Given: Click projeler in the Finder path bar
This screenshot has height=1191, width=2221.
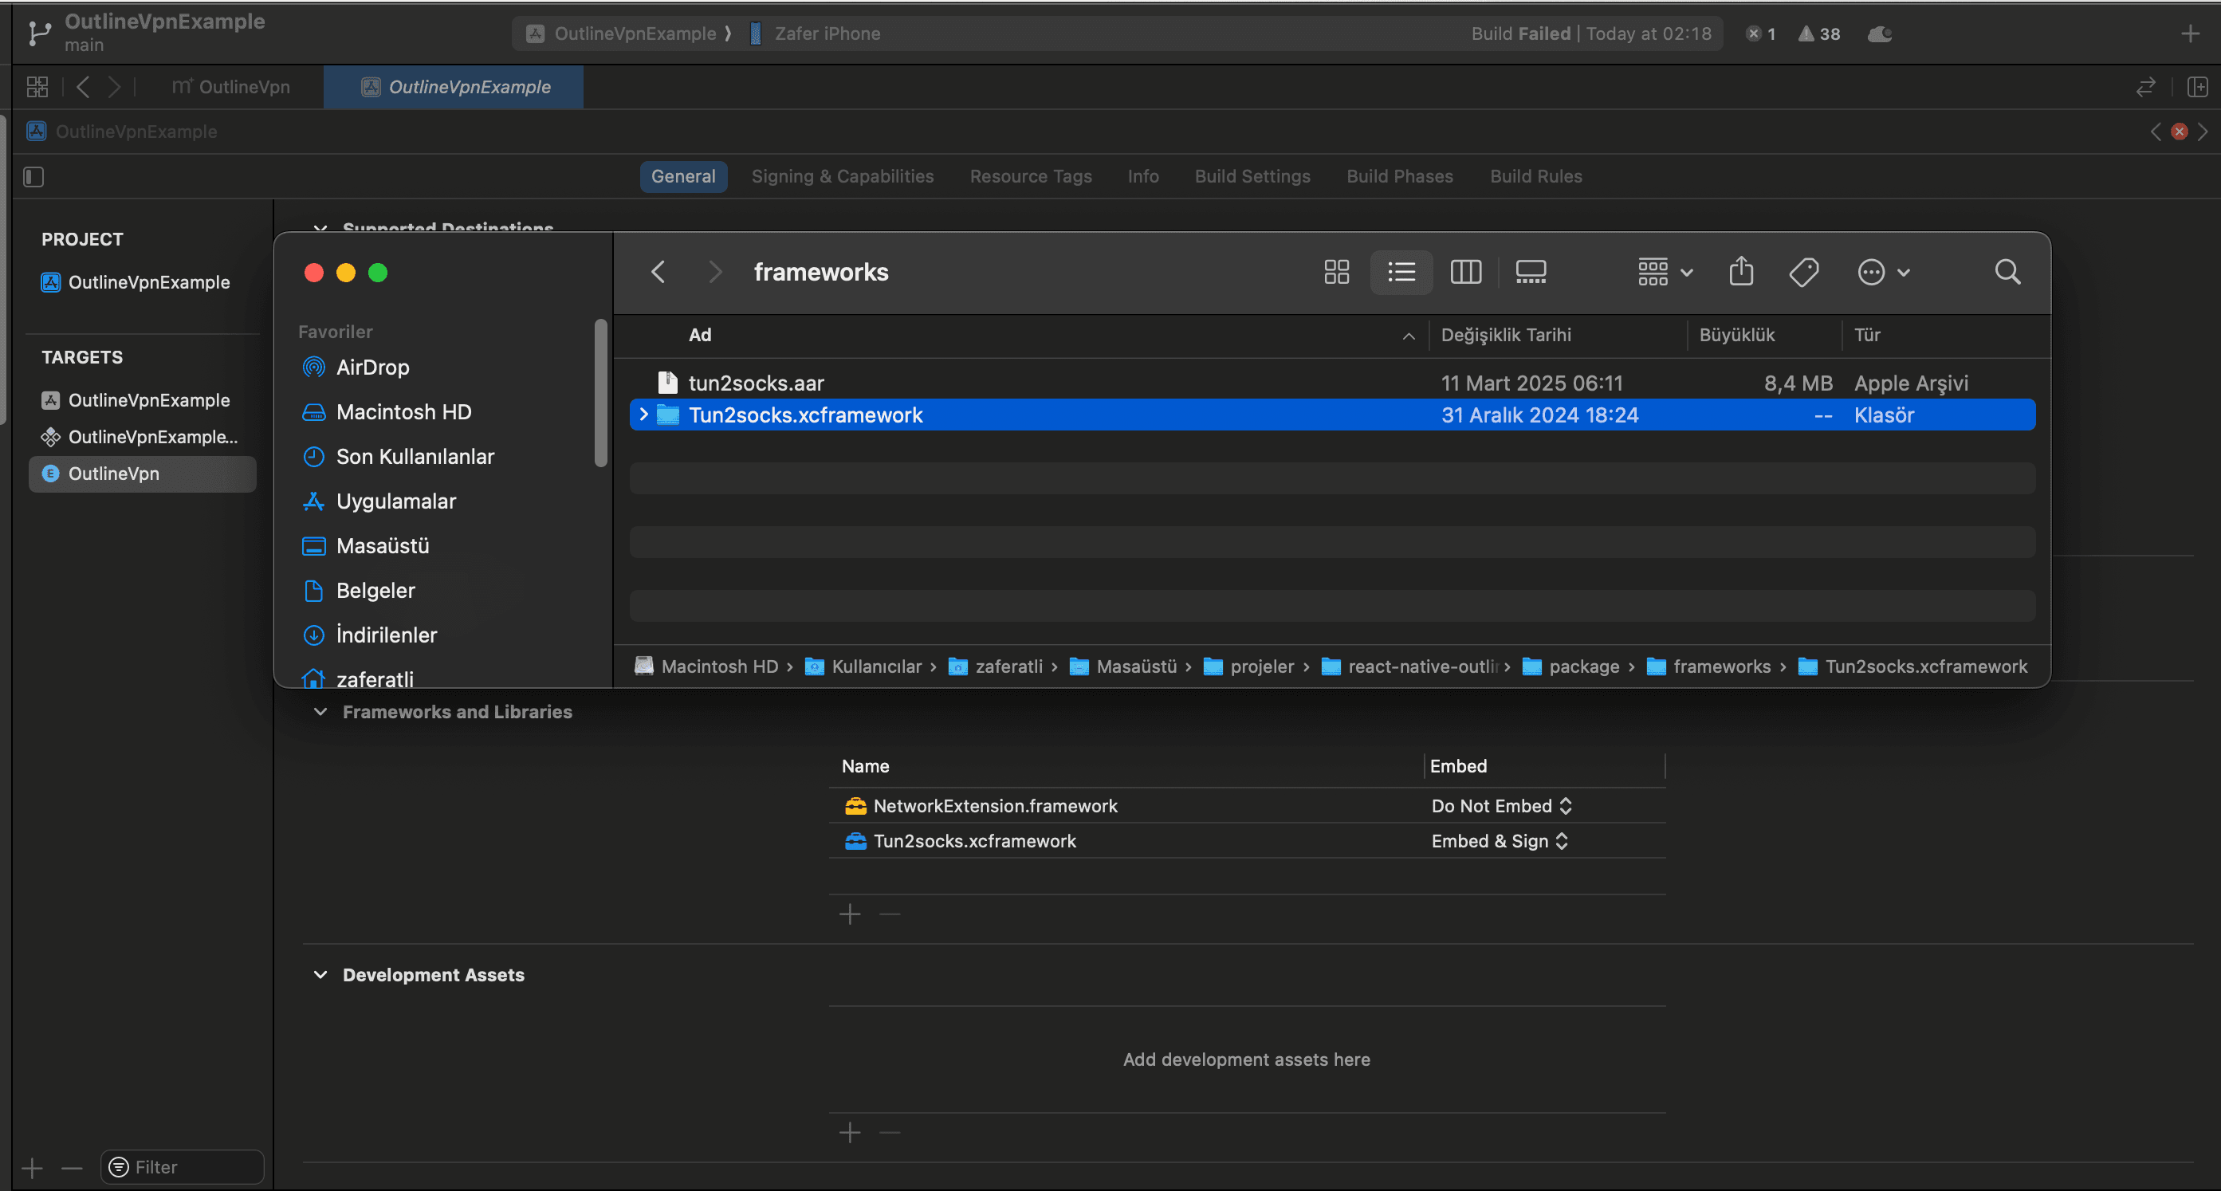Looking at the screenshot, I should pos(1249,666).
